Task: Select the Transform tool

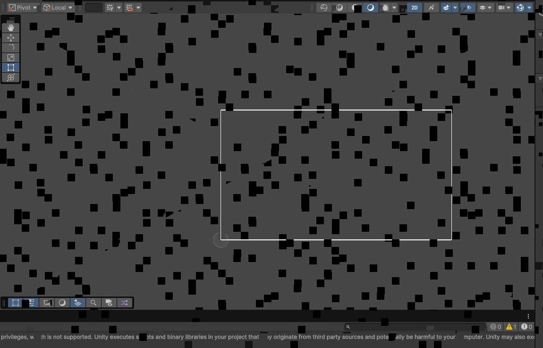Action: pyautogui.click(x=11, y=77)
